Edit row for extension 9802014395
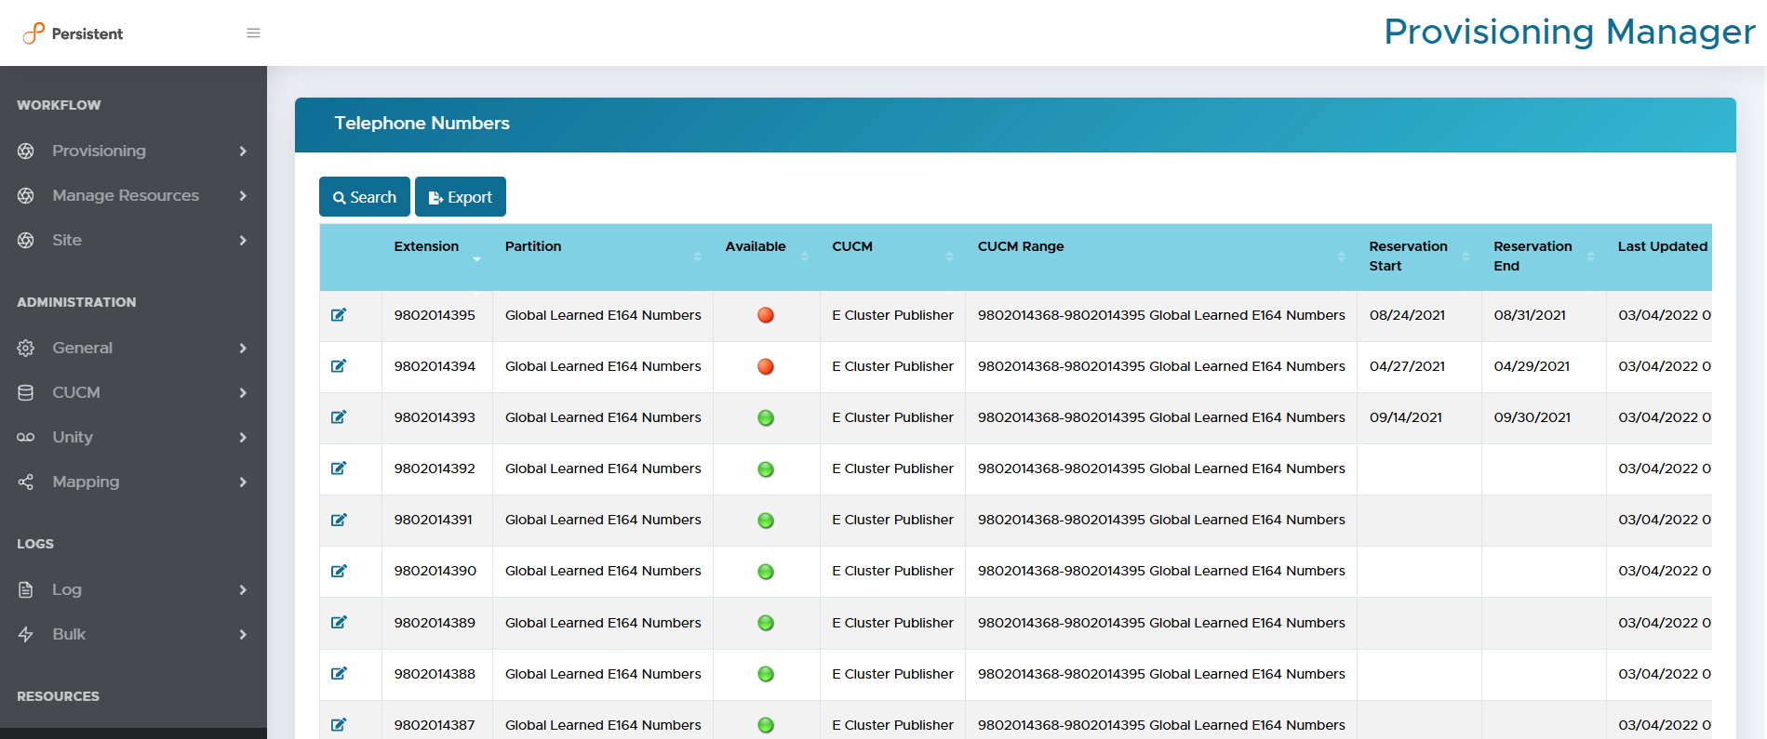 point(339,315)
